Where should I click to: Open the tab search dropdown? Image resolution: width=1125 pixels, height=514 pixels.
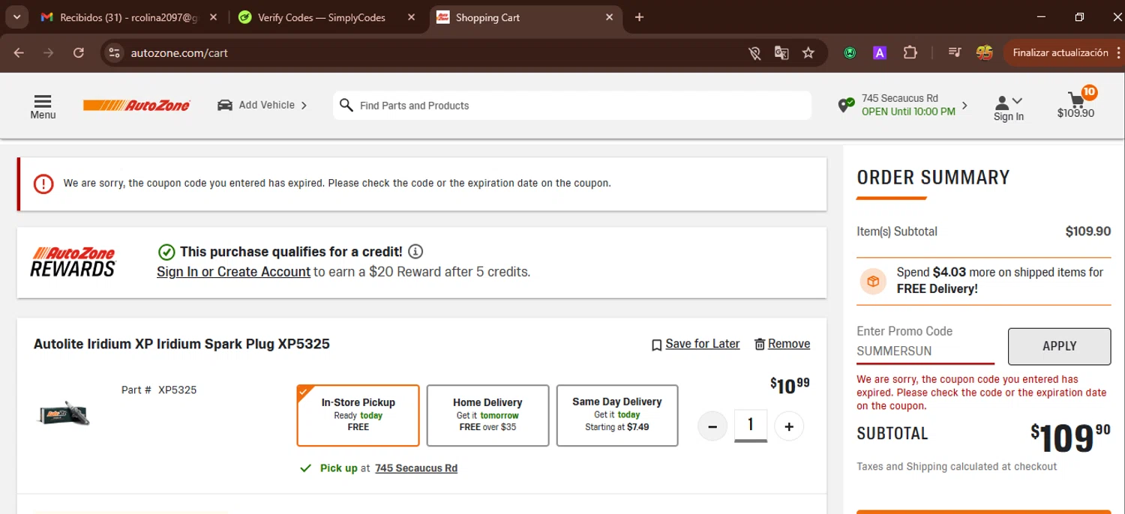tap(16, 17)
